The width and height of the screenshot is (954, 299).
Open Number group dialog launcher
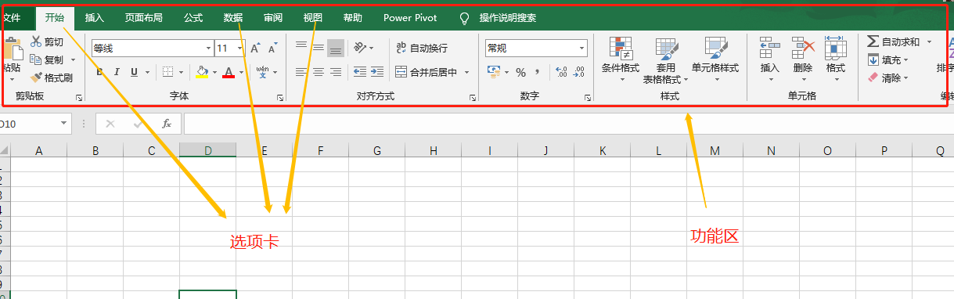[x=587, y=98]
